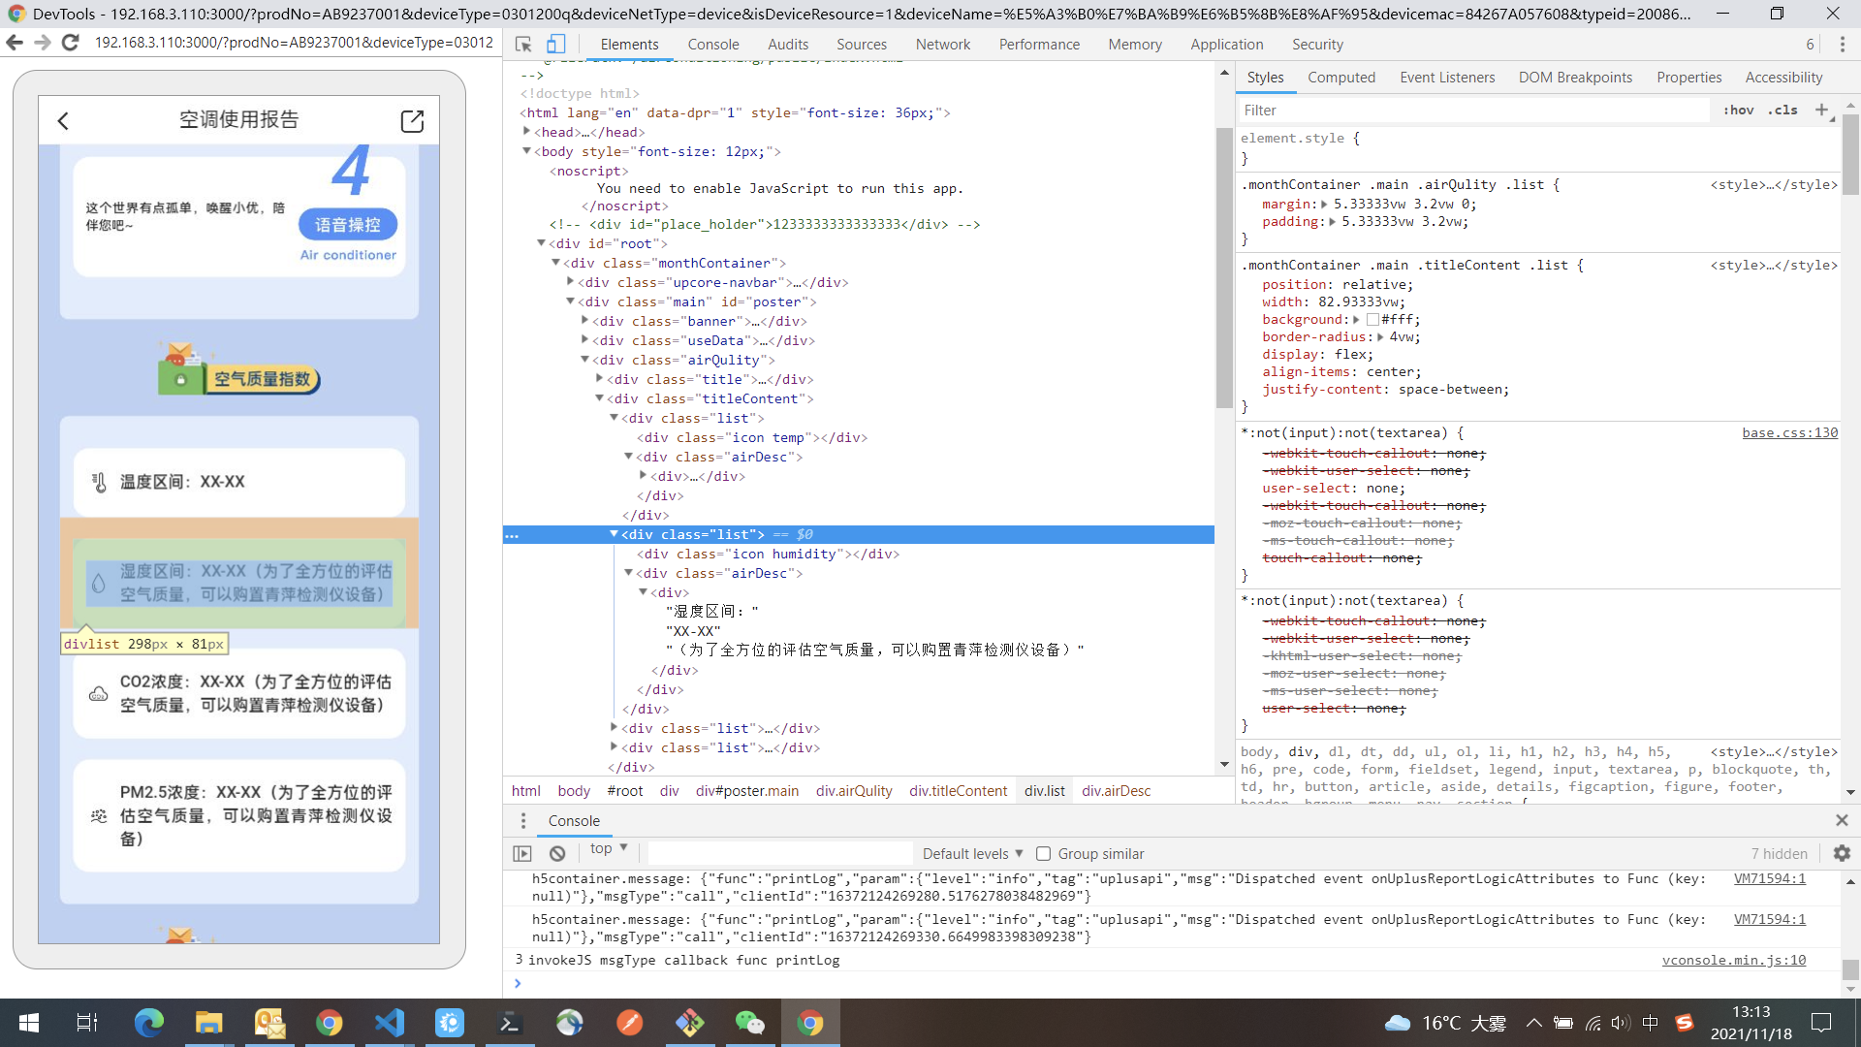Image resolution: width=1861 pixels, height=1047 pixels.
Task: Select div.titleContent in breadcrumb
Action: pos(958,791)
